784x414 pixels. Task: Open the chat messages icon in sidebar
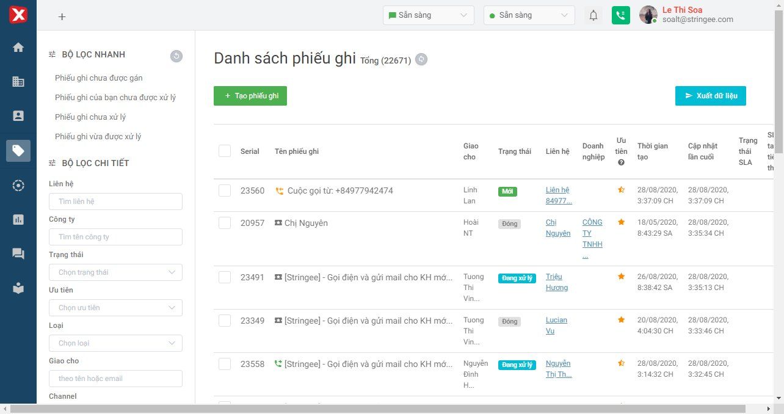pos(18,253)
